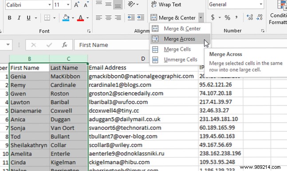Select Middle Align icon
The width and height of the screenshot is (287, 171).
click(108, 4)
